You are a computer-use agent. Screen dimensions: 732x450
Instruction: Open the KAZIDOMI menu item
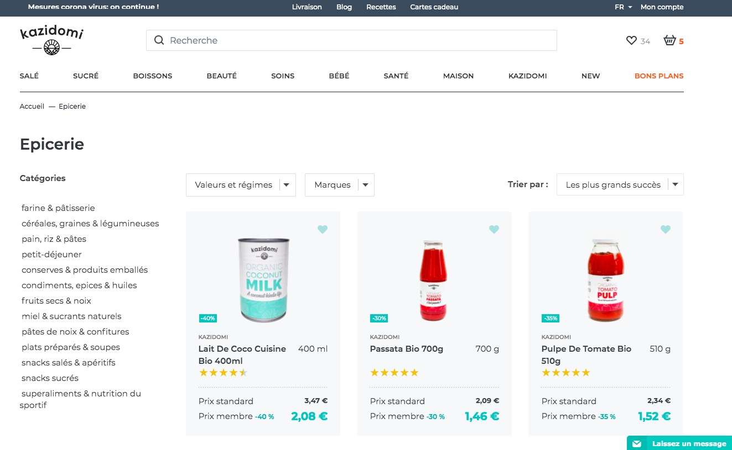[x=528, y=76]
